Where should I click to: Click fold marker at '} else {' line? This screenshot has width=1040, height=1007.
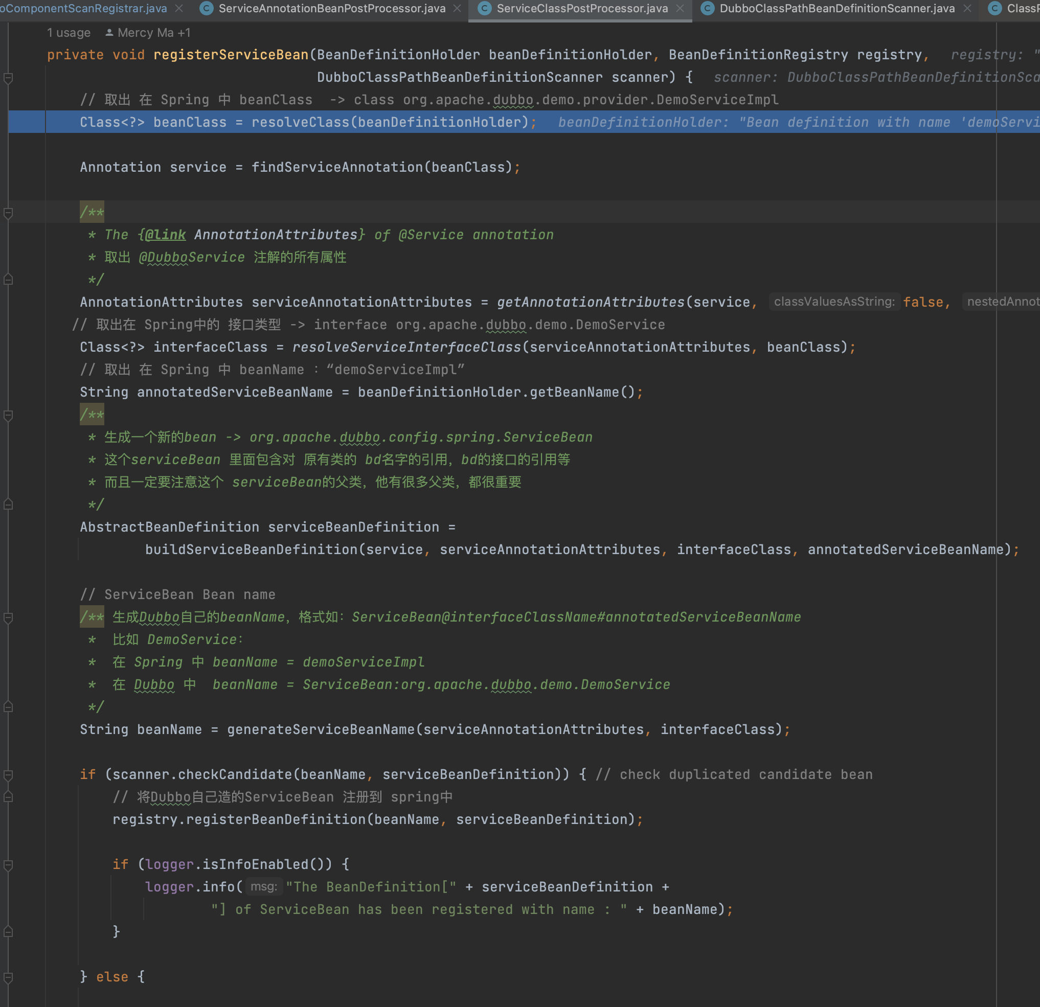click(8, 977)
